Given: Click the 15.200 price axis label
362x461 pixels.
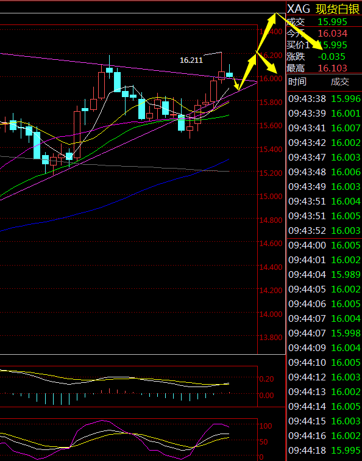Looking at the screenshot, I should pos(271,173).
